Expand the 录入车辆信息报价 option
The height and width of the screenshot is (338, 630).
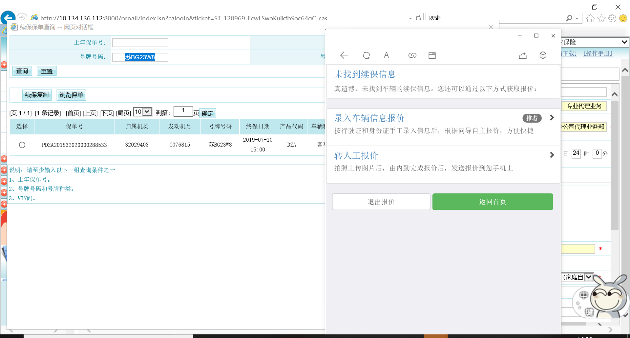[552, 118]
